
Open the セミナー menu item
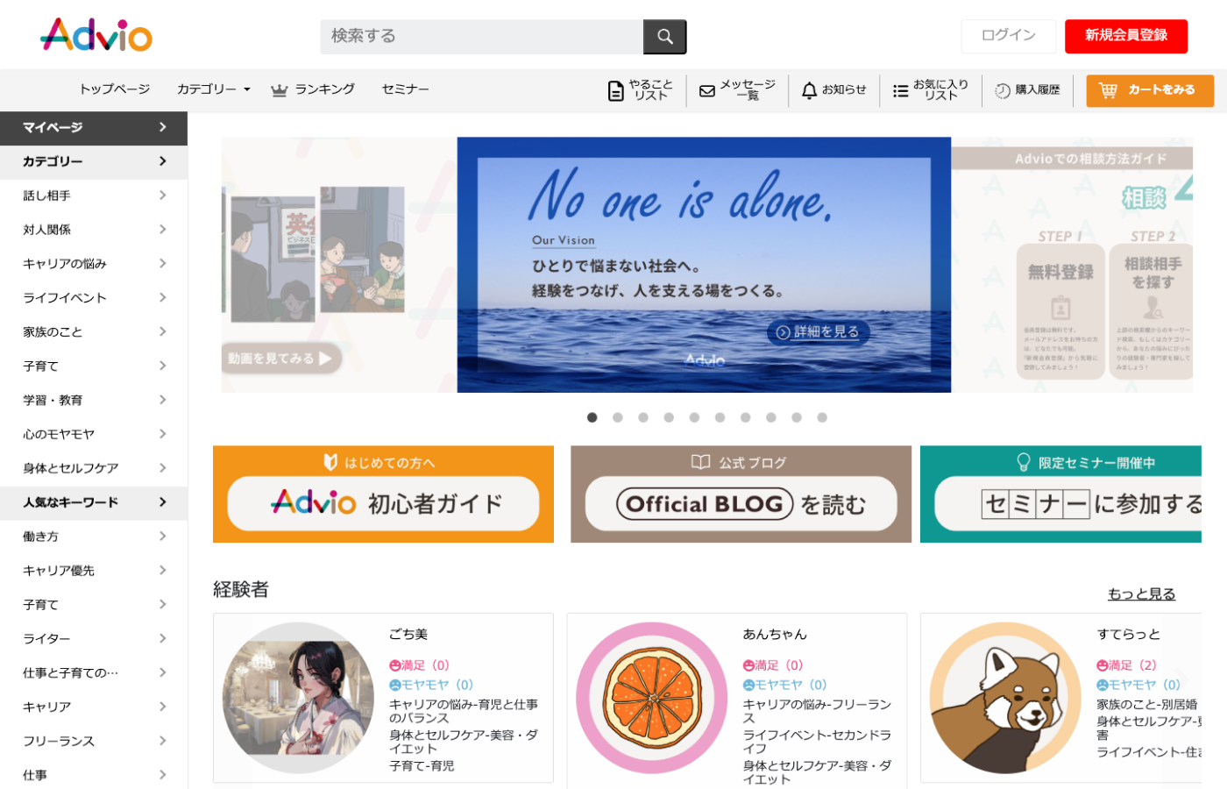point(405,89)
